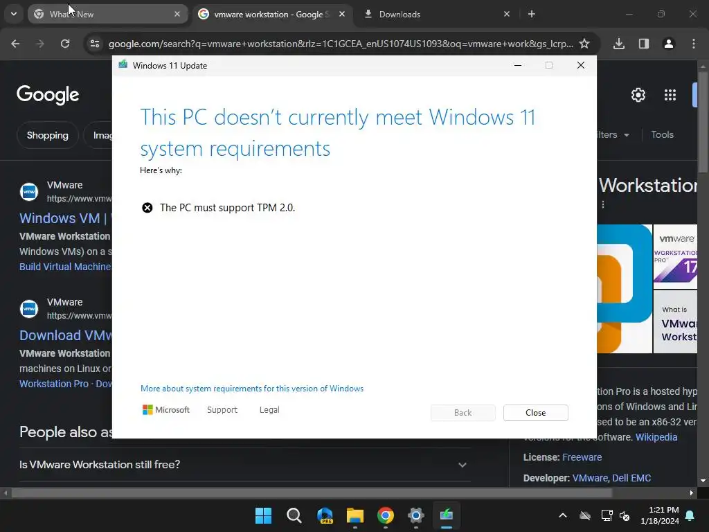Show hidden system tray icons
Image resolution: width=709 pixels, height=532 pixels.
(563, 515)
